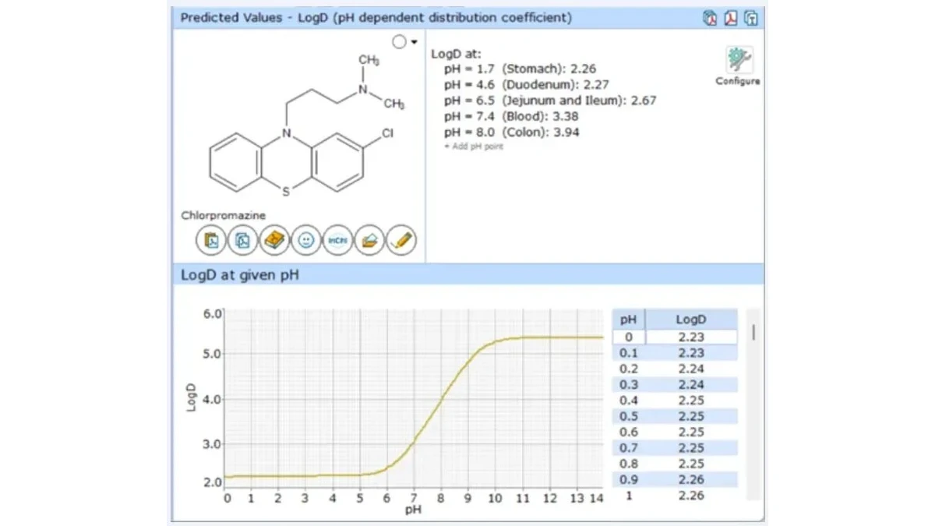Export to PDF via red header icon
The width and height of the screenshot is (935, 526).
pyautogui.click(x=731, y=18)
